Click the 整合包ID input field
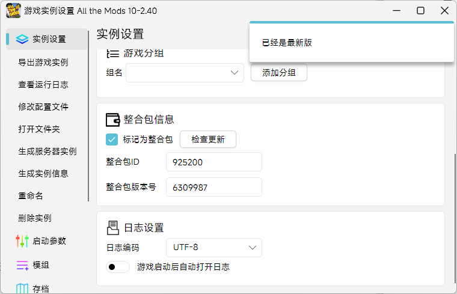This screenshot has height=294, width=457. (x=213, y=162)
